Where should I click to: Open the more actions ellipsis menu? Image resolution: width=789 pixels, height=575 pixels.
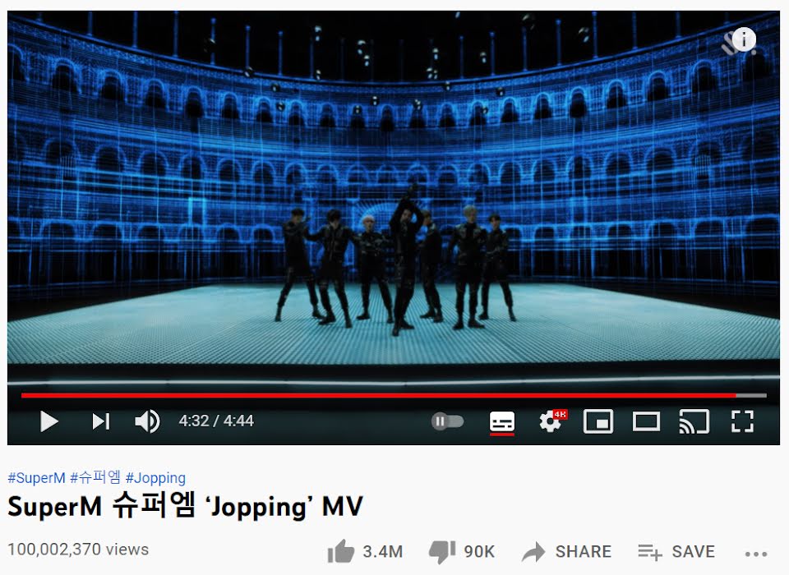756,554
